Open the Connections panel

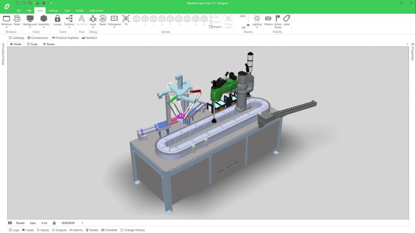tap(37, 38)
